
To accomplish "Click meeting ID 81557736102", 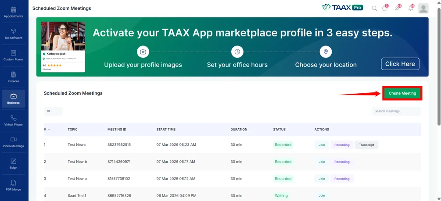I will [118, 179].
